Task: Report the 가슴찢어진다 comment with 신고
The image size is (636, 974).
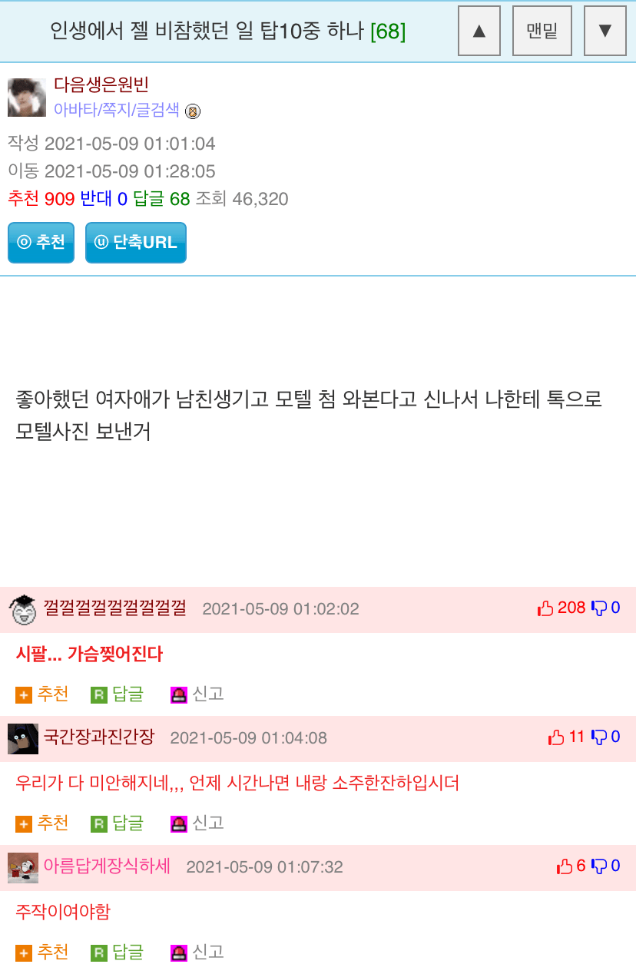Action: [x=197, y=694]
